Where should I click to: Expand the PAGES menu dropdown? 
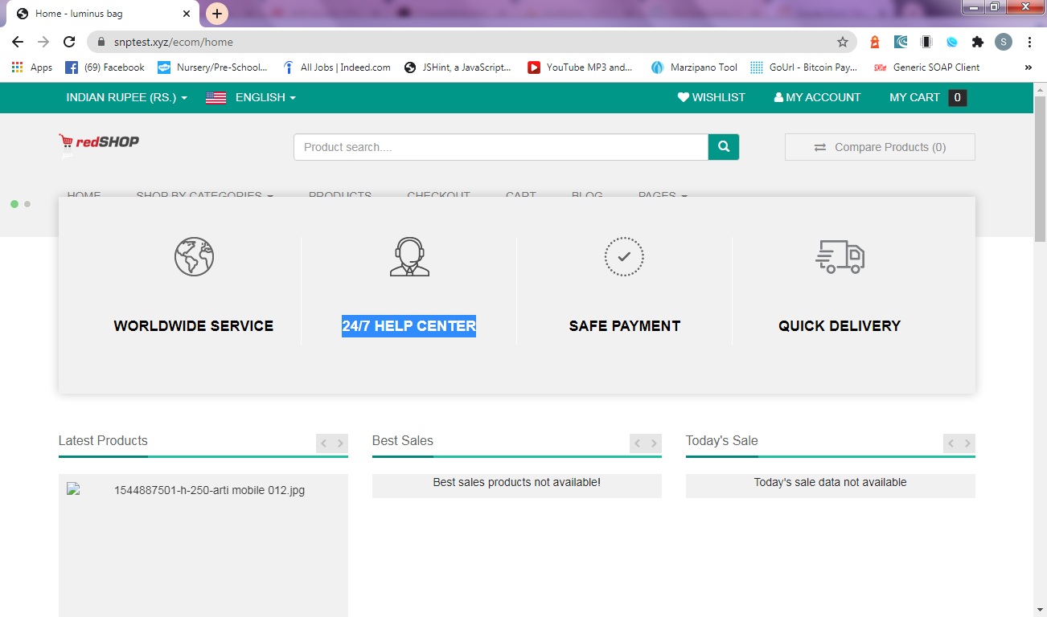[662, 195]
